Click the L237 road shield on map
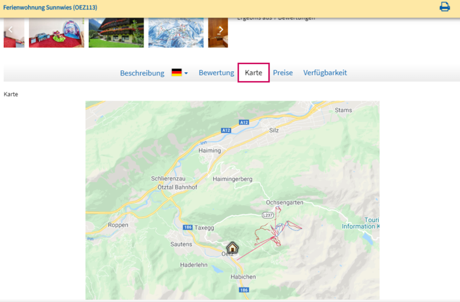The height and width of the screenshot is (302, 460). (x=268, y=215)
